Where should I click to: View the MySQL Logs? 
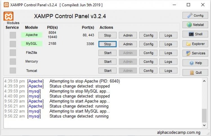(x=168, y=44)
